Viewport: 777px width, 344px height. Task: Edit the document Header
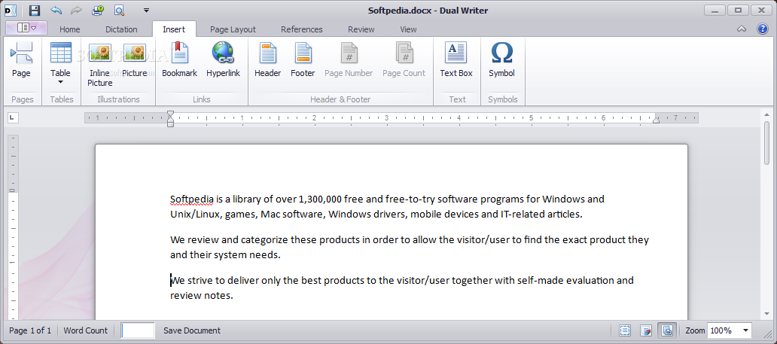(x=267, y=60)
